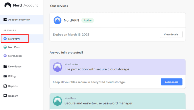Click the Reports clipboard icon
The height and width of the screenshot is (110, 194).
[x=5, y=86]
